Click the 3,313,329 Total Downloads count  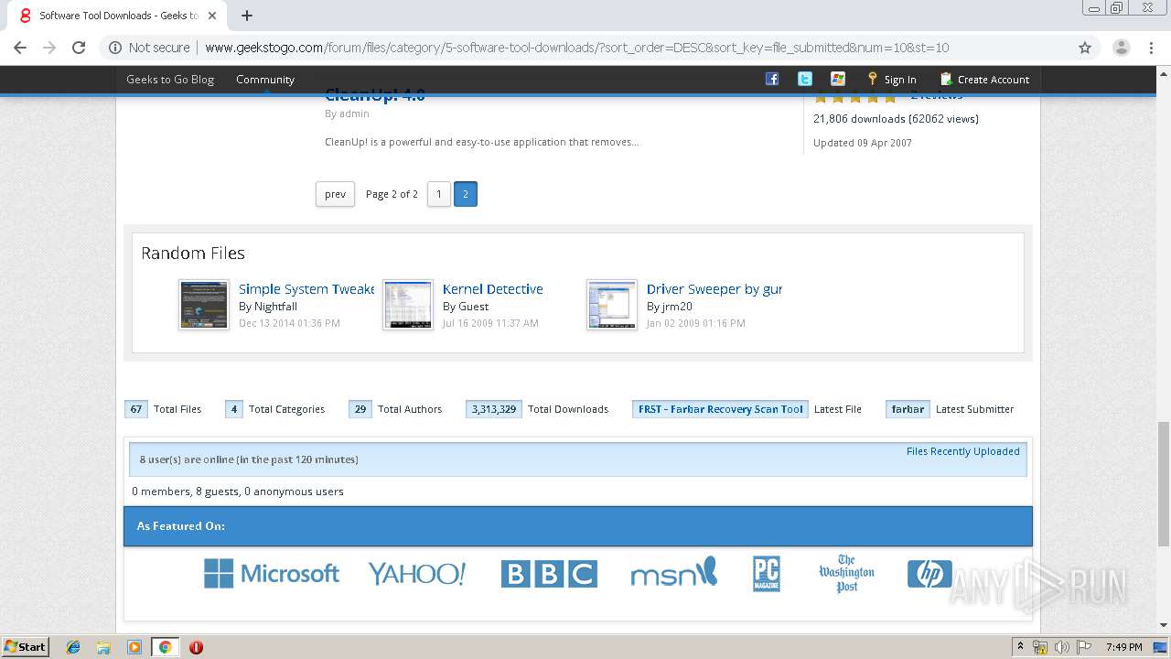494,409
